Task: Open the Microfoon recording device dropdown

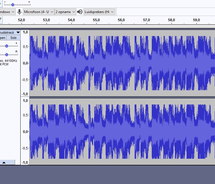Action: tap(39, 12)
